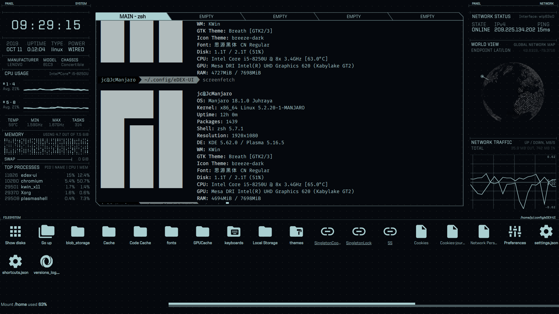
Task: Click the Xorg process row
Action: [x=47, y=193]
